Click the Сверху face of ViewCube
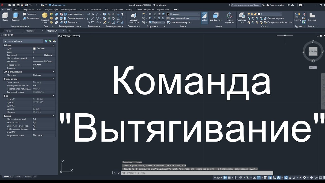Viewport: 325px width, 183px height. click(x=313, y=51)
